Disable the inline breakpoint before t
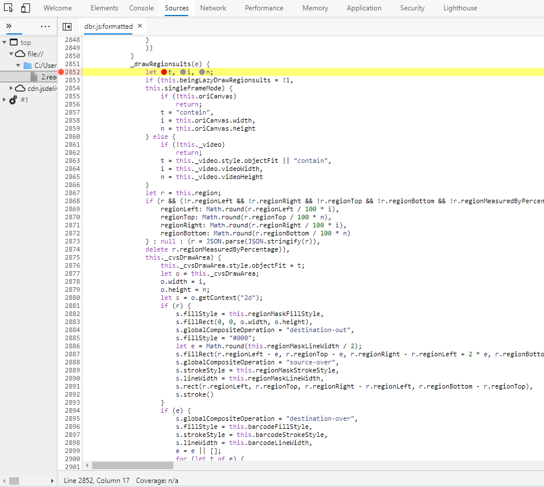This screenshot has height=487, width=544. click(164, 72)
